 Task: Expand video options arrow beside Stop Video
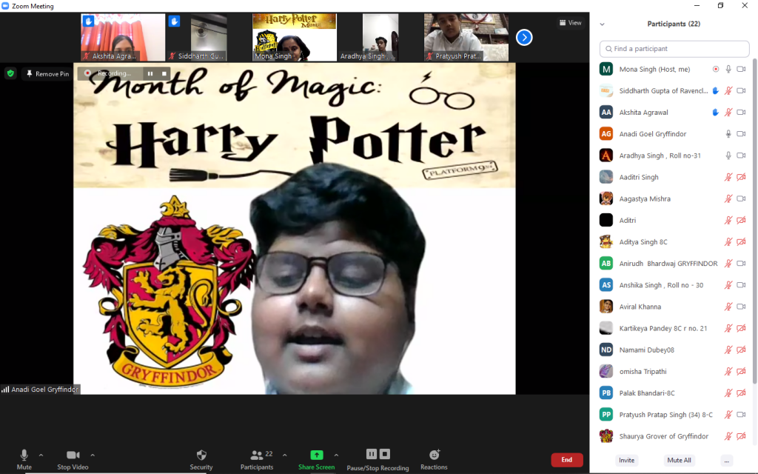coord(93,455)
